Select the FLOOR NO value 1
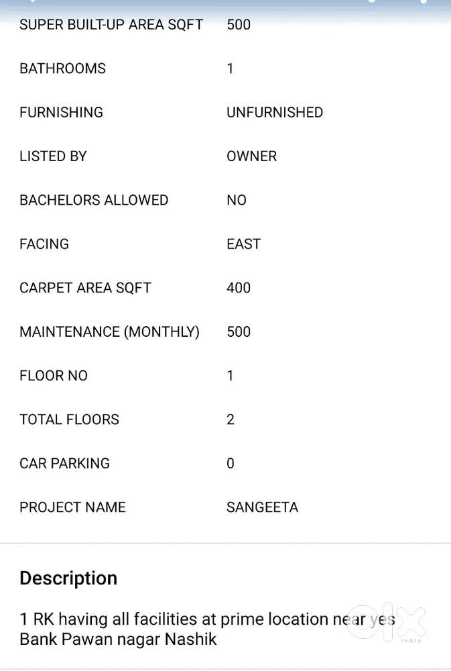Screen dimensions: 451x671 [230, 375]
